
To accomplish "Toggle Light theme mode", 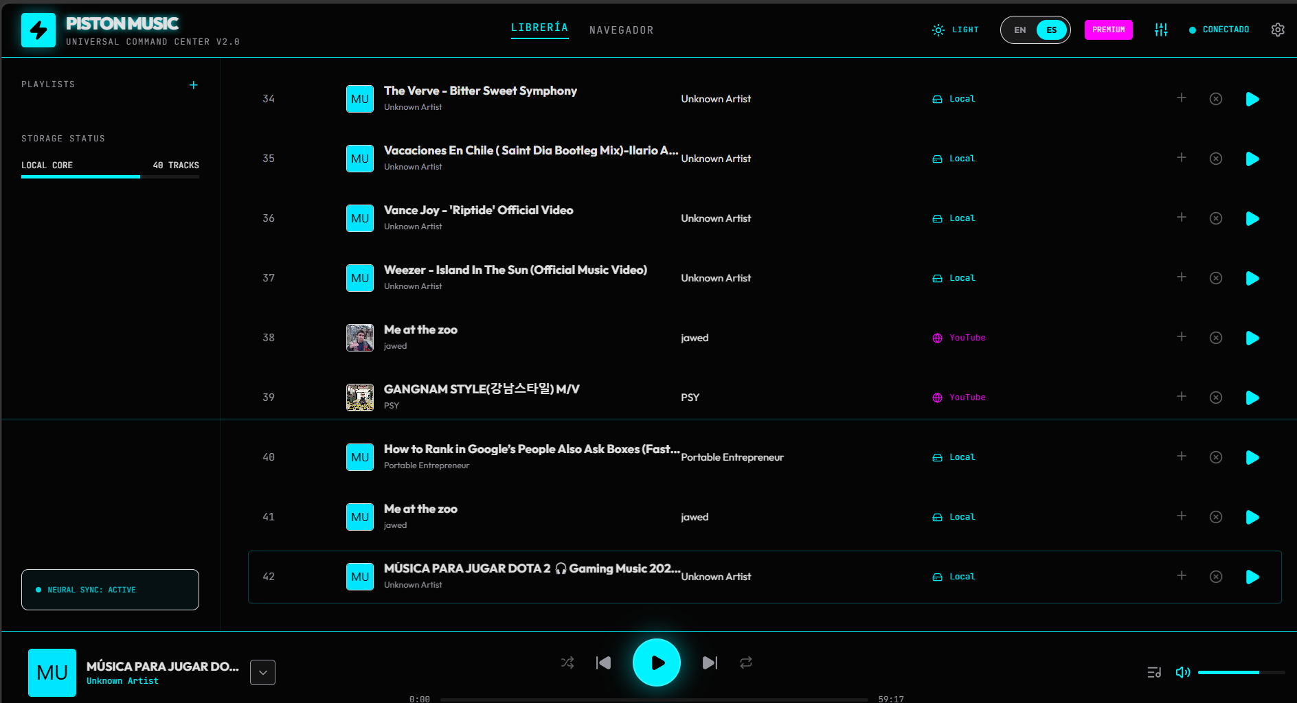I will pos(955,30).
